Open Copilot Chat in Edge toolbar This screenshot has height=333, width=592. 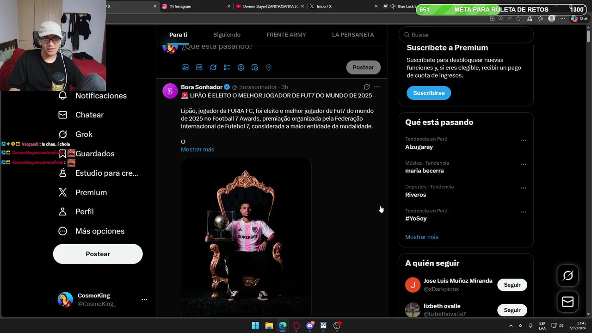click(x=579, y=18)
